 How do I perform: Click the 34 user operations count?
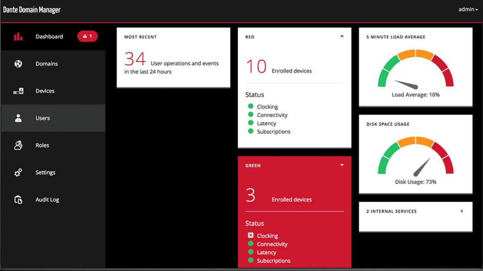click(x=135, y=59)
